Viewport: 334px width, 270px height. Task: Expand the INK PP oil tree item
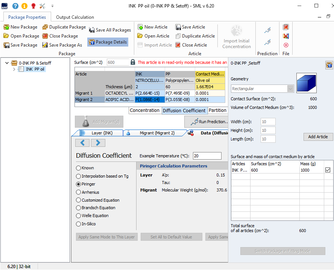[14, 69]
